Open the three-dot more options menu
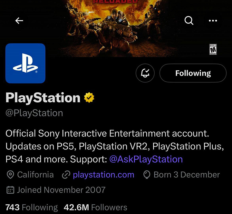 click(x=213, y=21)
